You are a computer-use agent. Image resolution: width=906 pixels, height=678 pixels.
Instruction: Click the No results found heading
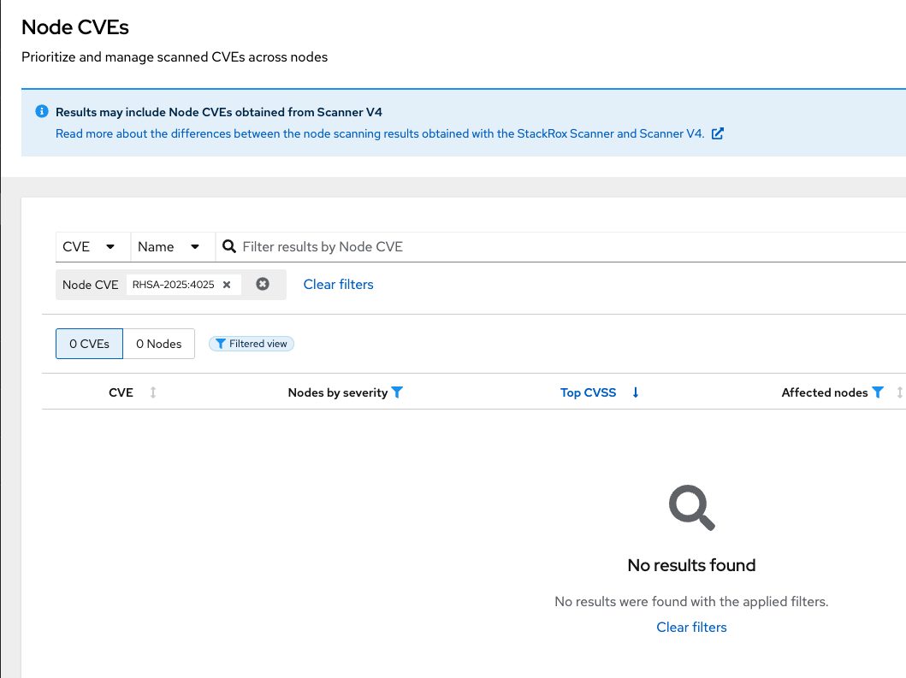[691, 565]
